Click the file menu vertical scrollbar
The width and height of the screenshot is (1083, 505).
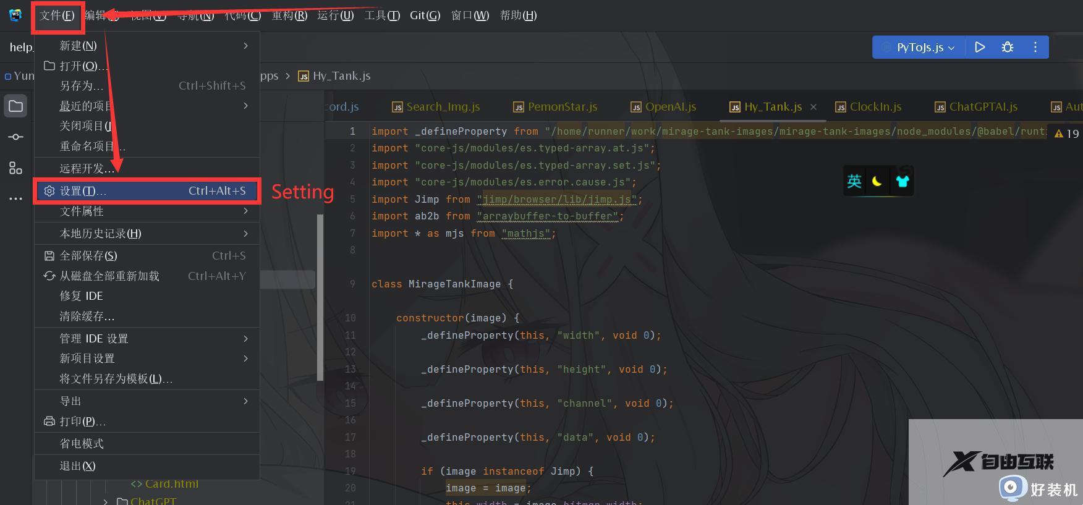(x=320, y=297)
